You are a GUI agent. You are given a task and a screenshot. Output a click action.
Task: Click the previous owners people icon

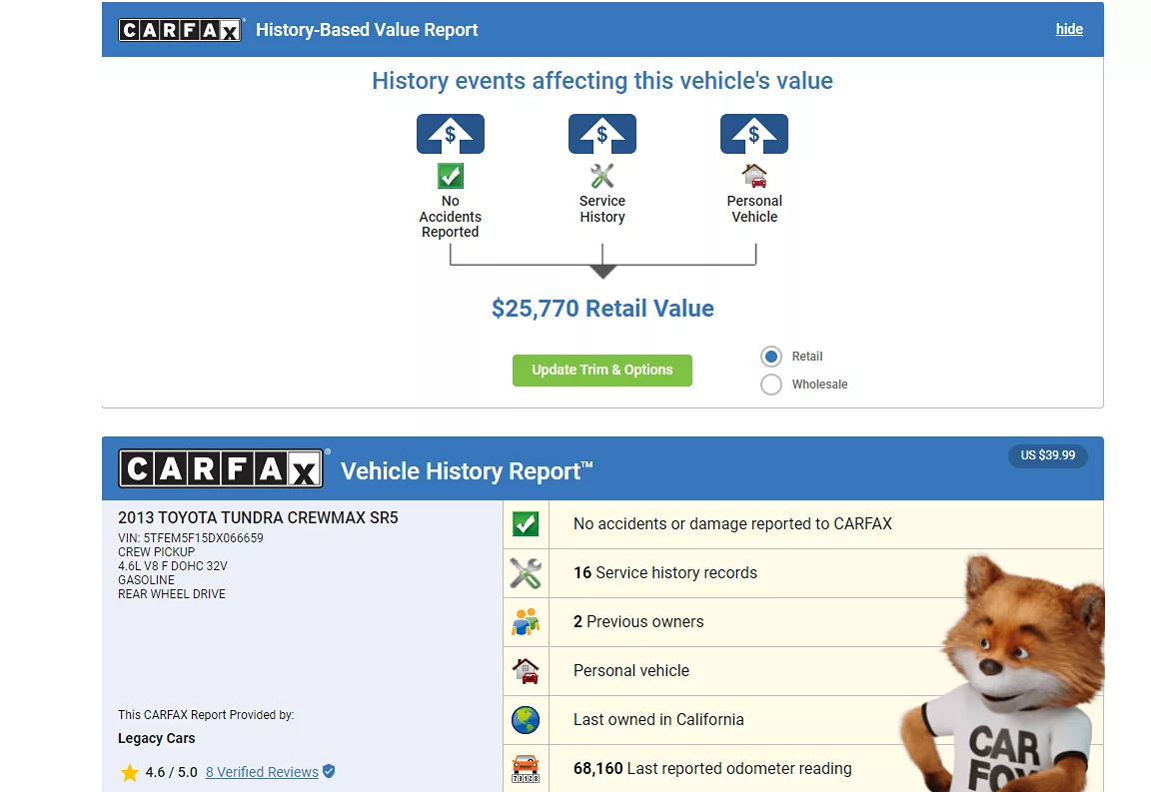click(526, 622)
